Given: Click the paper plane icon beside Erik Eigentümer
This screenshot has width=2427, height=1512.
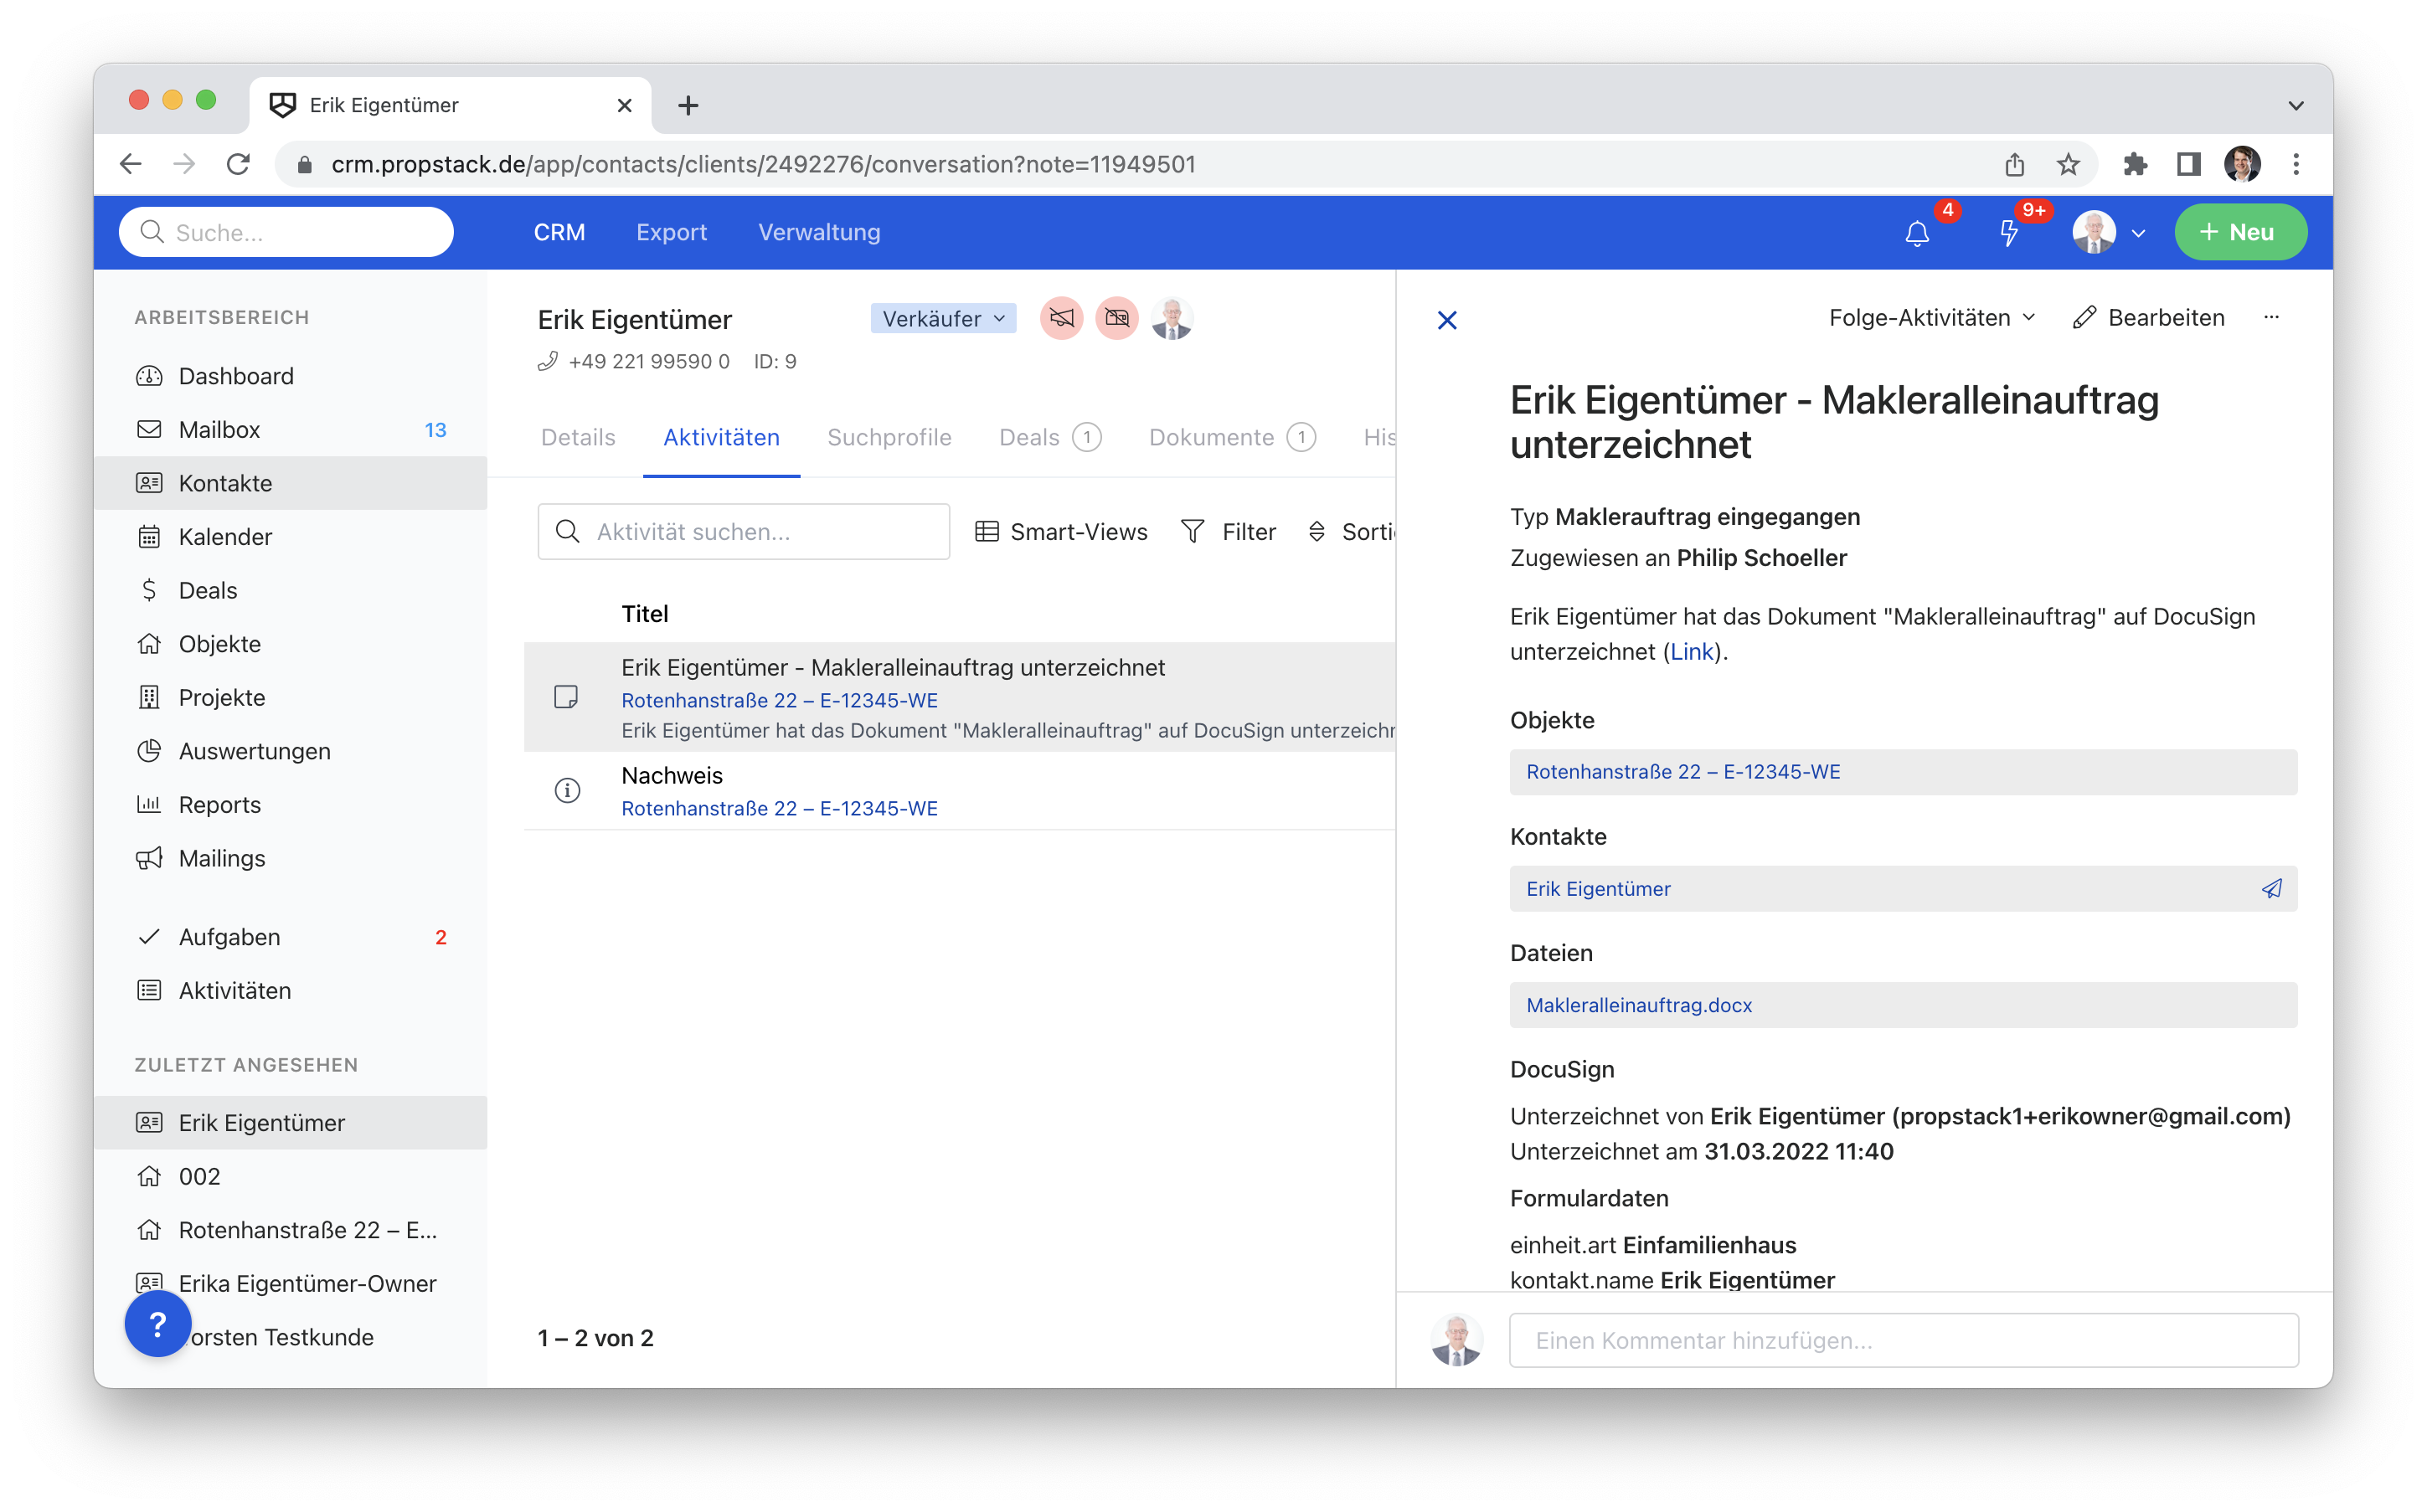Looking at the screenshot, I should pos(2271,888).
